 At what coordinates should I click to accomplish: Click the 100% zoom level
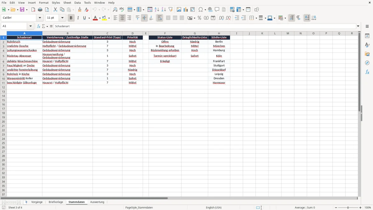[368, 208]
